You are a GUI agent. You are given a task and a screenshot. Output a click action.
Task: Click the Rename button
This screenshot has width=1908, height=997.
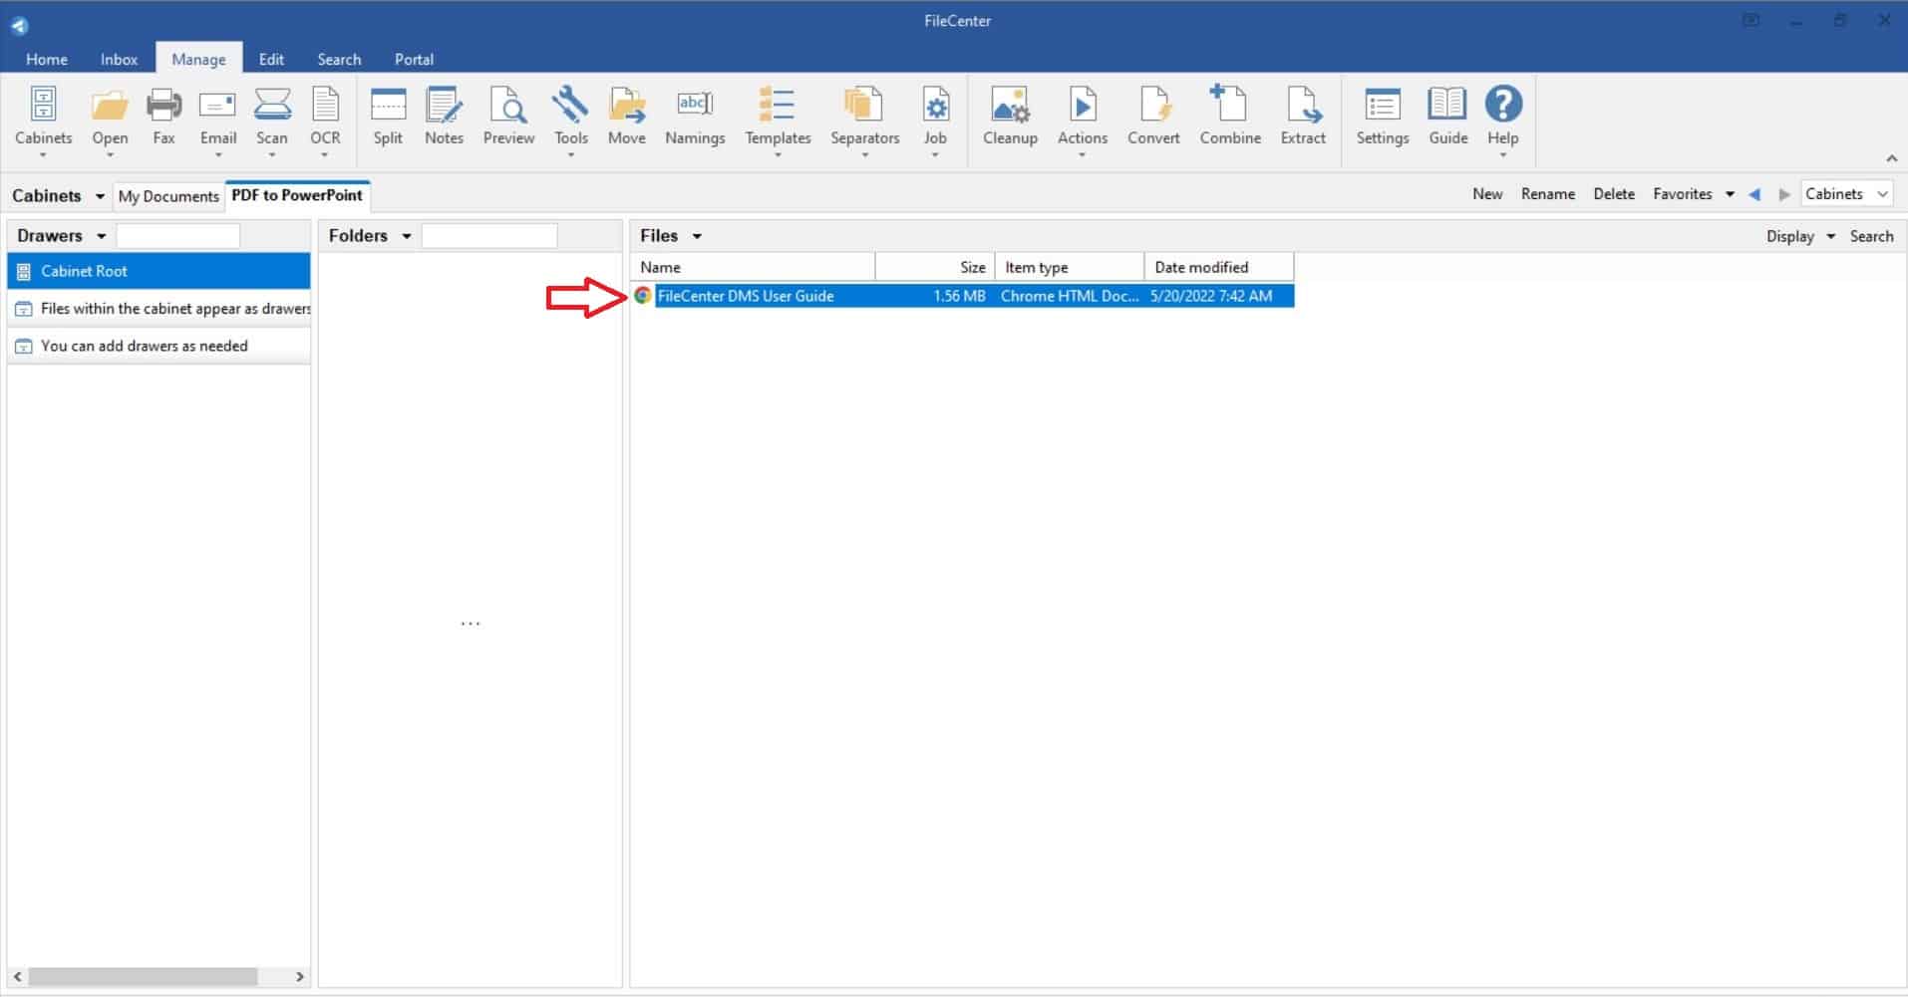1548,194
